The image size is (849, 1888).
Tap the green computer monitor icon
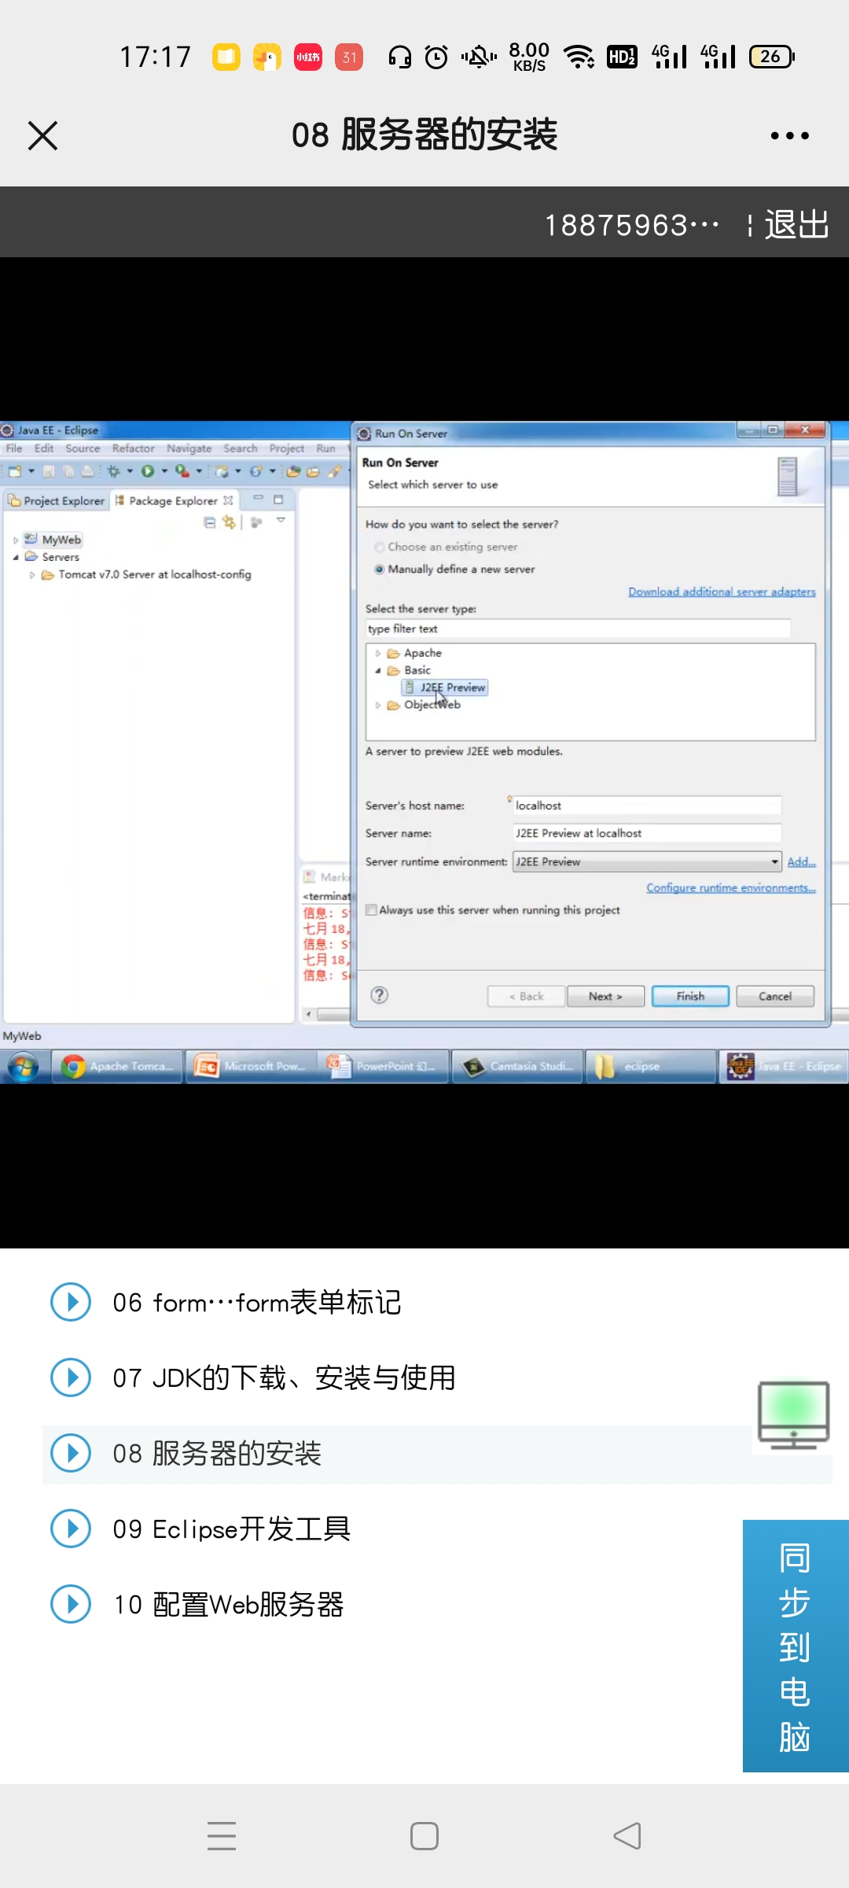793,1415
